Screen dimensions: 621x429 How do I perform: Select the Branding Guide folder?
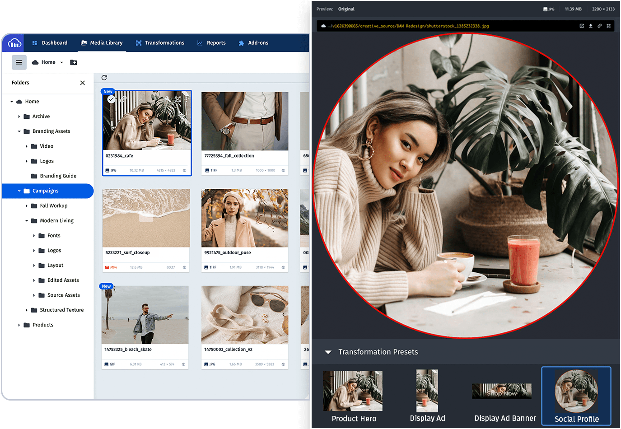[x=58, y=176]
